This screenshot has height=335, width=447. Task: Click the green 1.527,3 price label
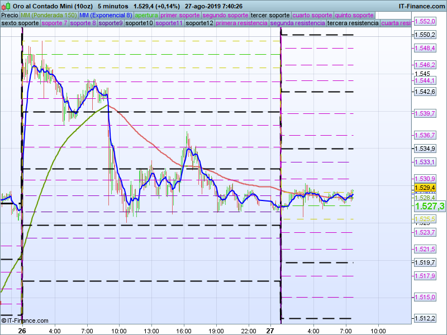tap(430, 207)
